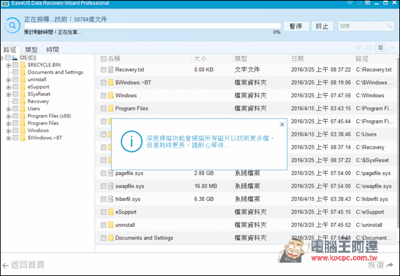Check the Recovery checkbox in tree

coord(15,101)
